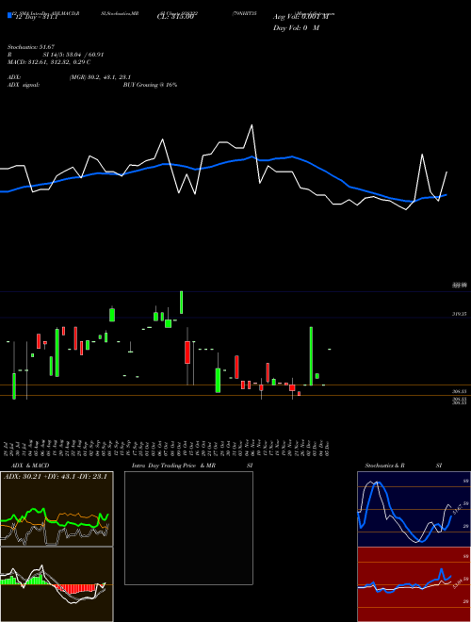471x622 pixels.
Task: Click the 'ADX & MACD' panel title
Action: pyautogui.click(x=30, y=466)
